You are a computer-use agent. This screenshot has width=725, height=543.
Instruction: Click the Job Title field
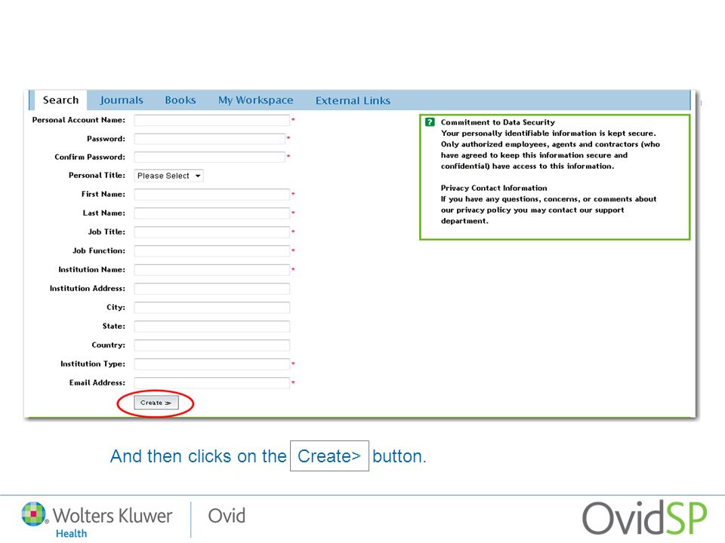(x=211, y=232)
